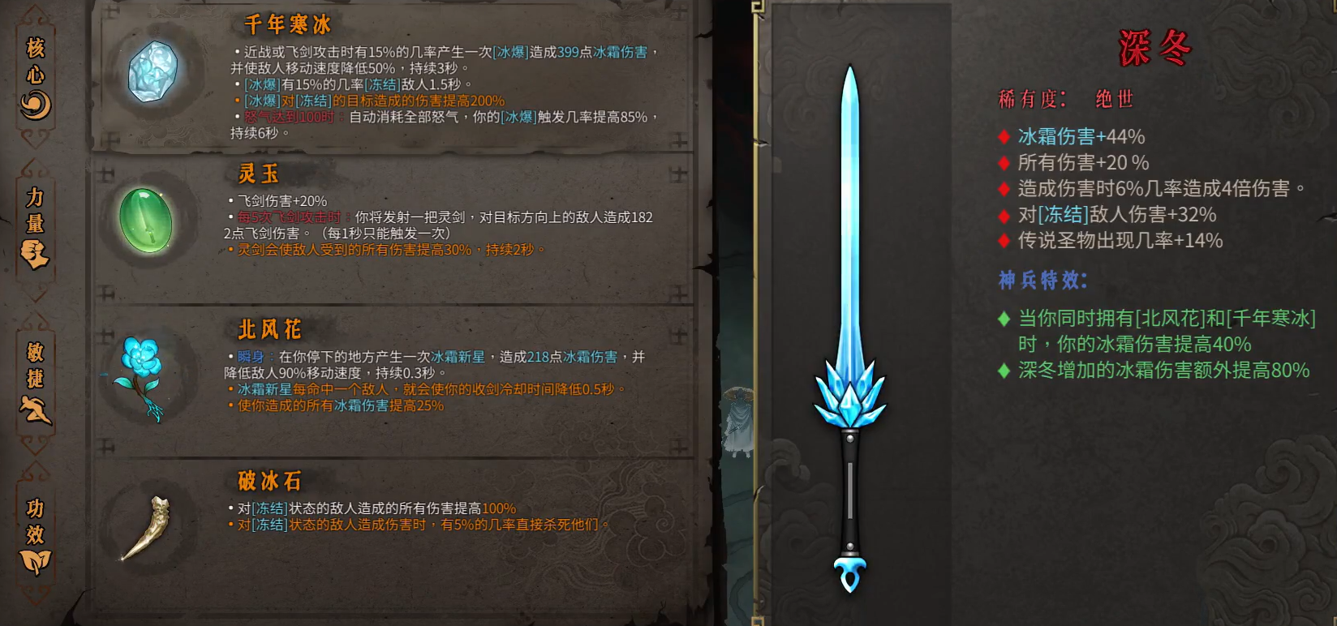Image resolution: width=1337 pixels, height=626 pixels.
Task: Click the running figure icon under 敏捷
Action: (36, 409)
